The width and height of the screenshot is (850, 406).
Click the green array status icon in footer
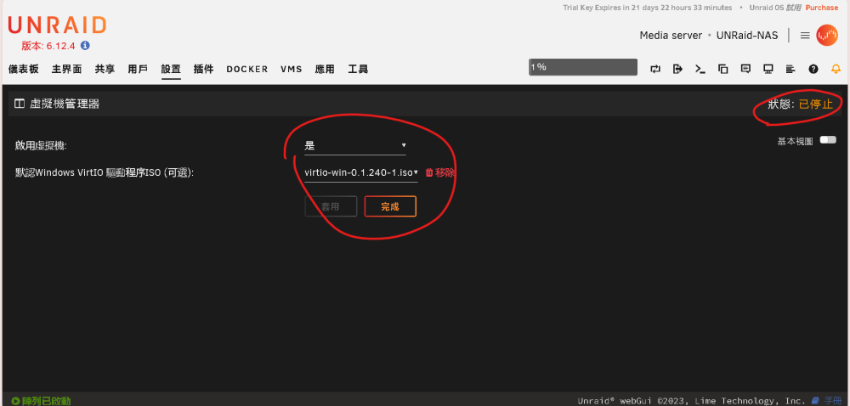(x=15, y=401)
